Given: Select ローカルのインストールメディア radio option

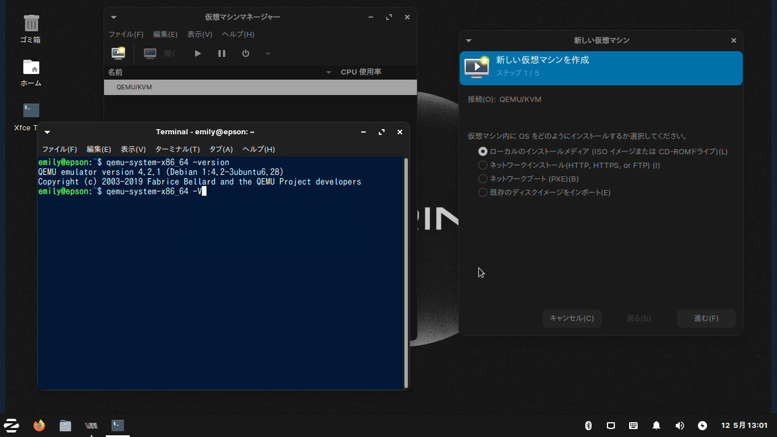Looking at the screenshot, I should click(x=483, y=151).
